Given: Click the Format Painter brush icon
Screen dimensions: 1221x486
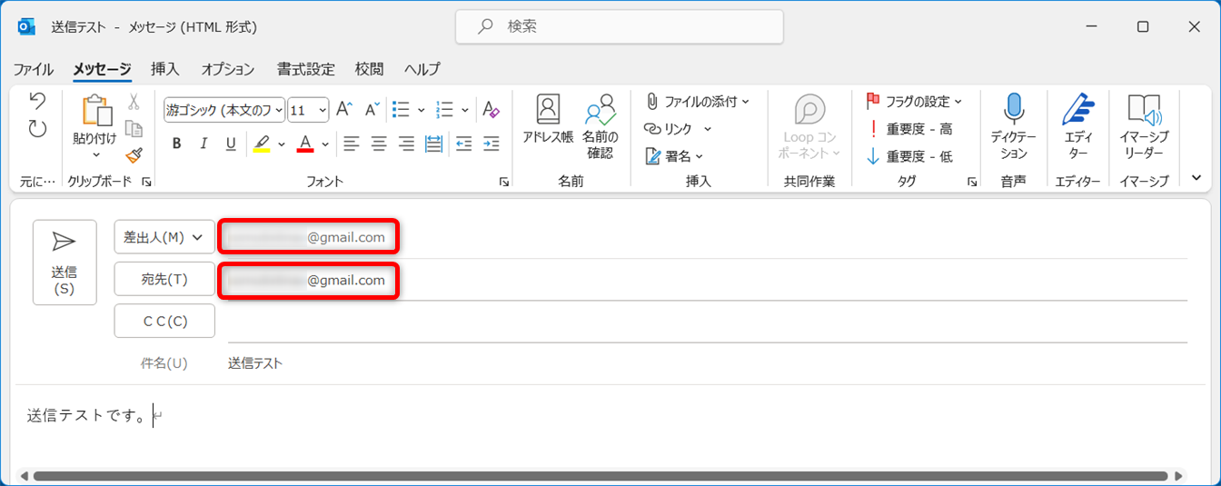Looking at the screenshot, I should (x=134, y=155).
